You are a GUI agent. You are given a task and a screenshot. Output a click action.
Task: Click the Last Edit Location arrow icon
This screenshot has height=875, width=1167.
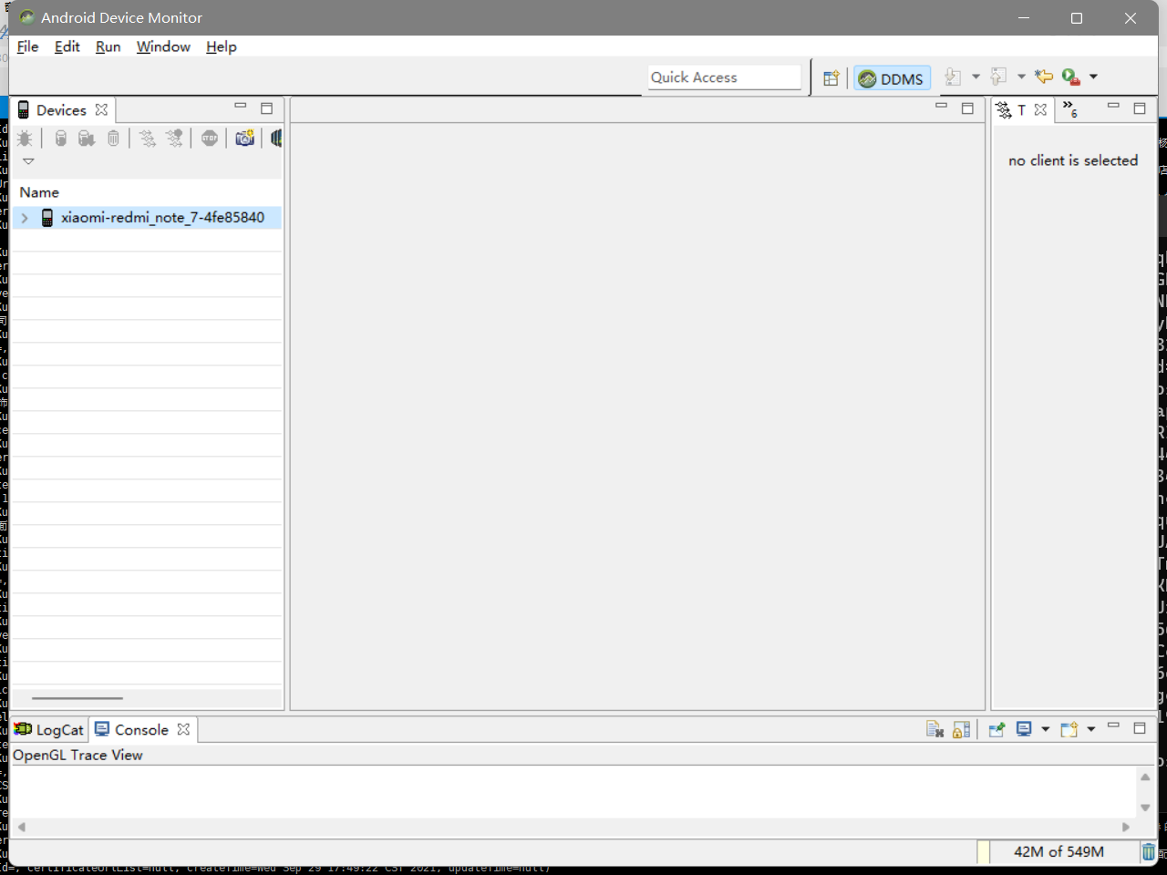tap(1044, 77)
